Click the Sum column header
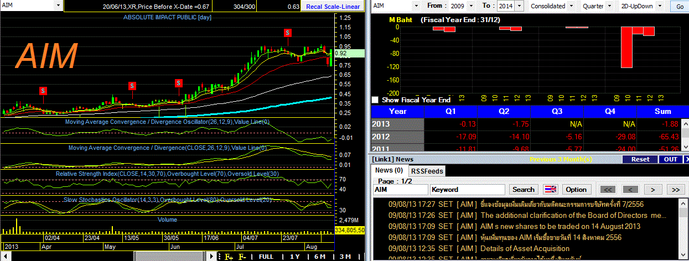This screenshot has width=689, height=261. [662, 111]
